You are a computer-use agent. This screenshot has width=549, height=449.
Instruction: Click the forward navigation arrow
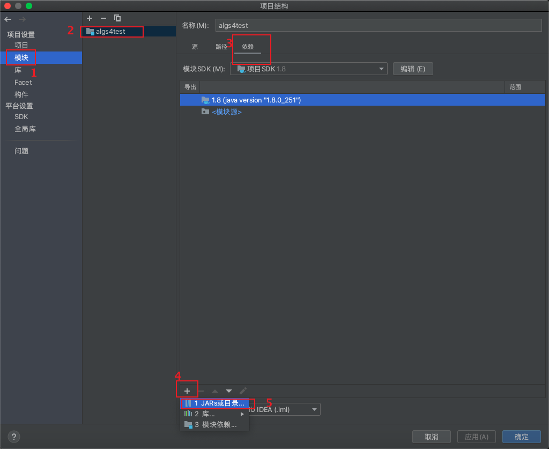[x=21, y=19]
